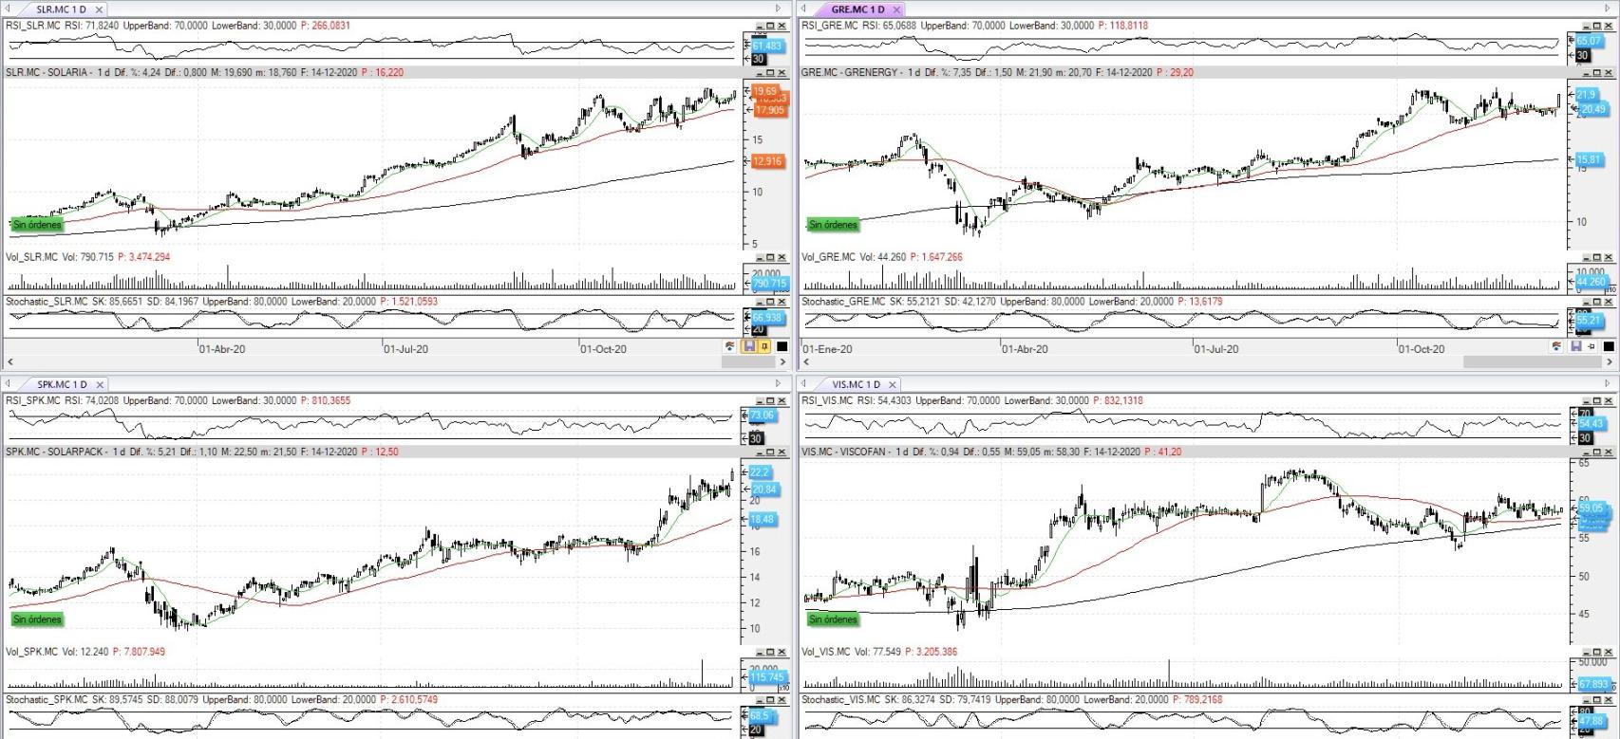
Task: Switch to the SPK.MC 1 D tab
Action: click(62, 384)
